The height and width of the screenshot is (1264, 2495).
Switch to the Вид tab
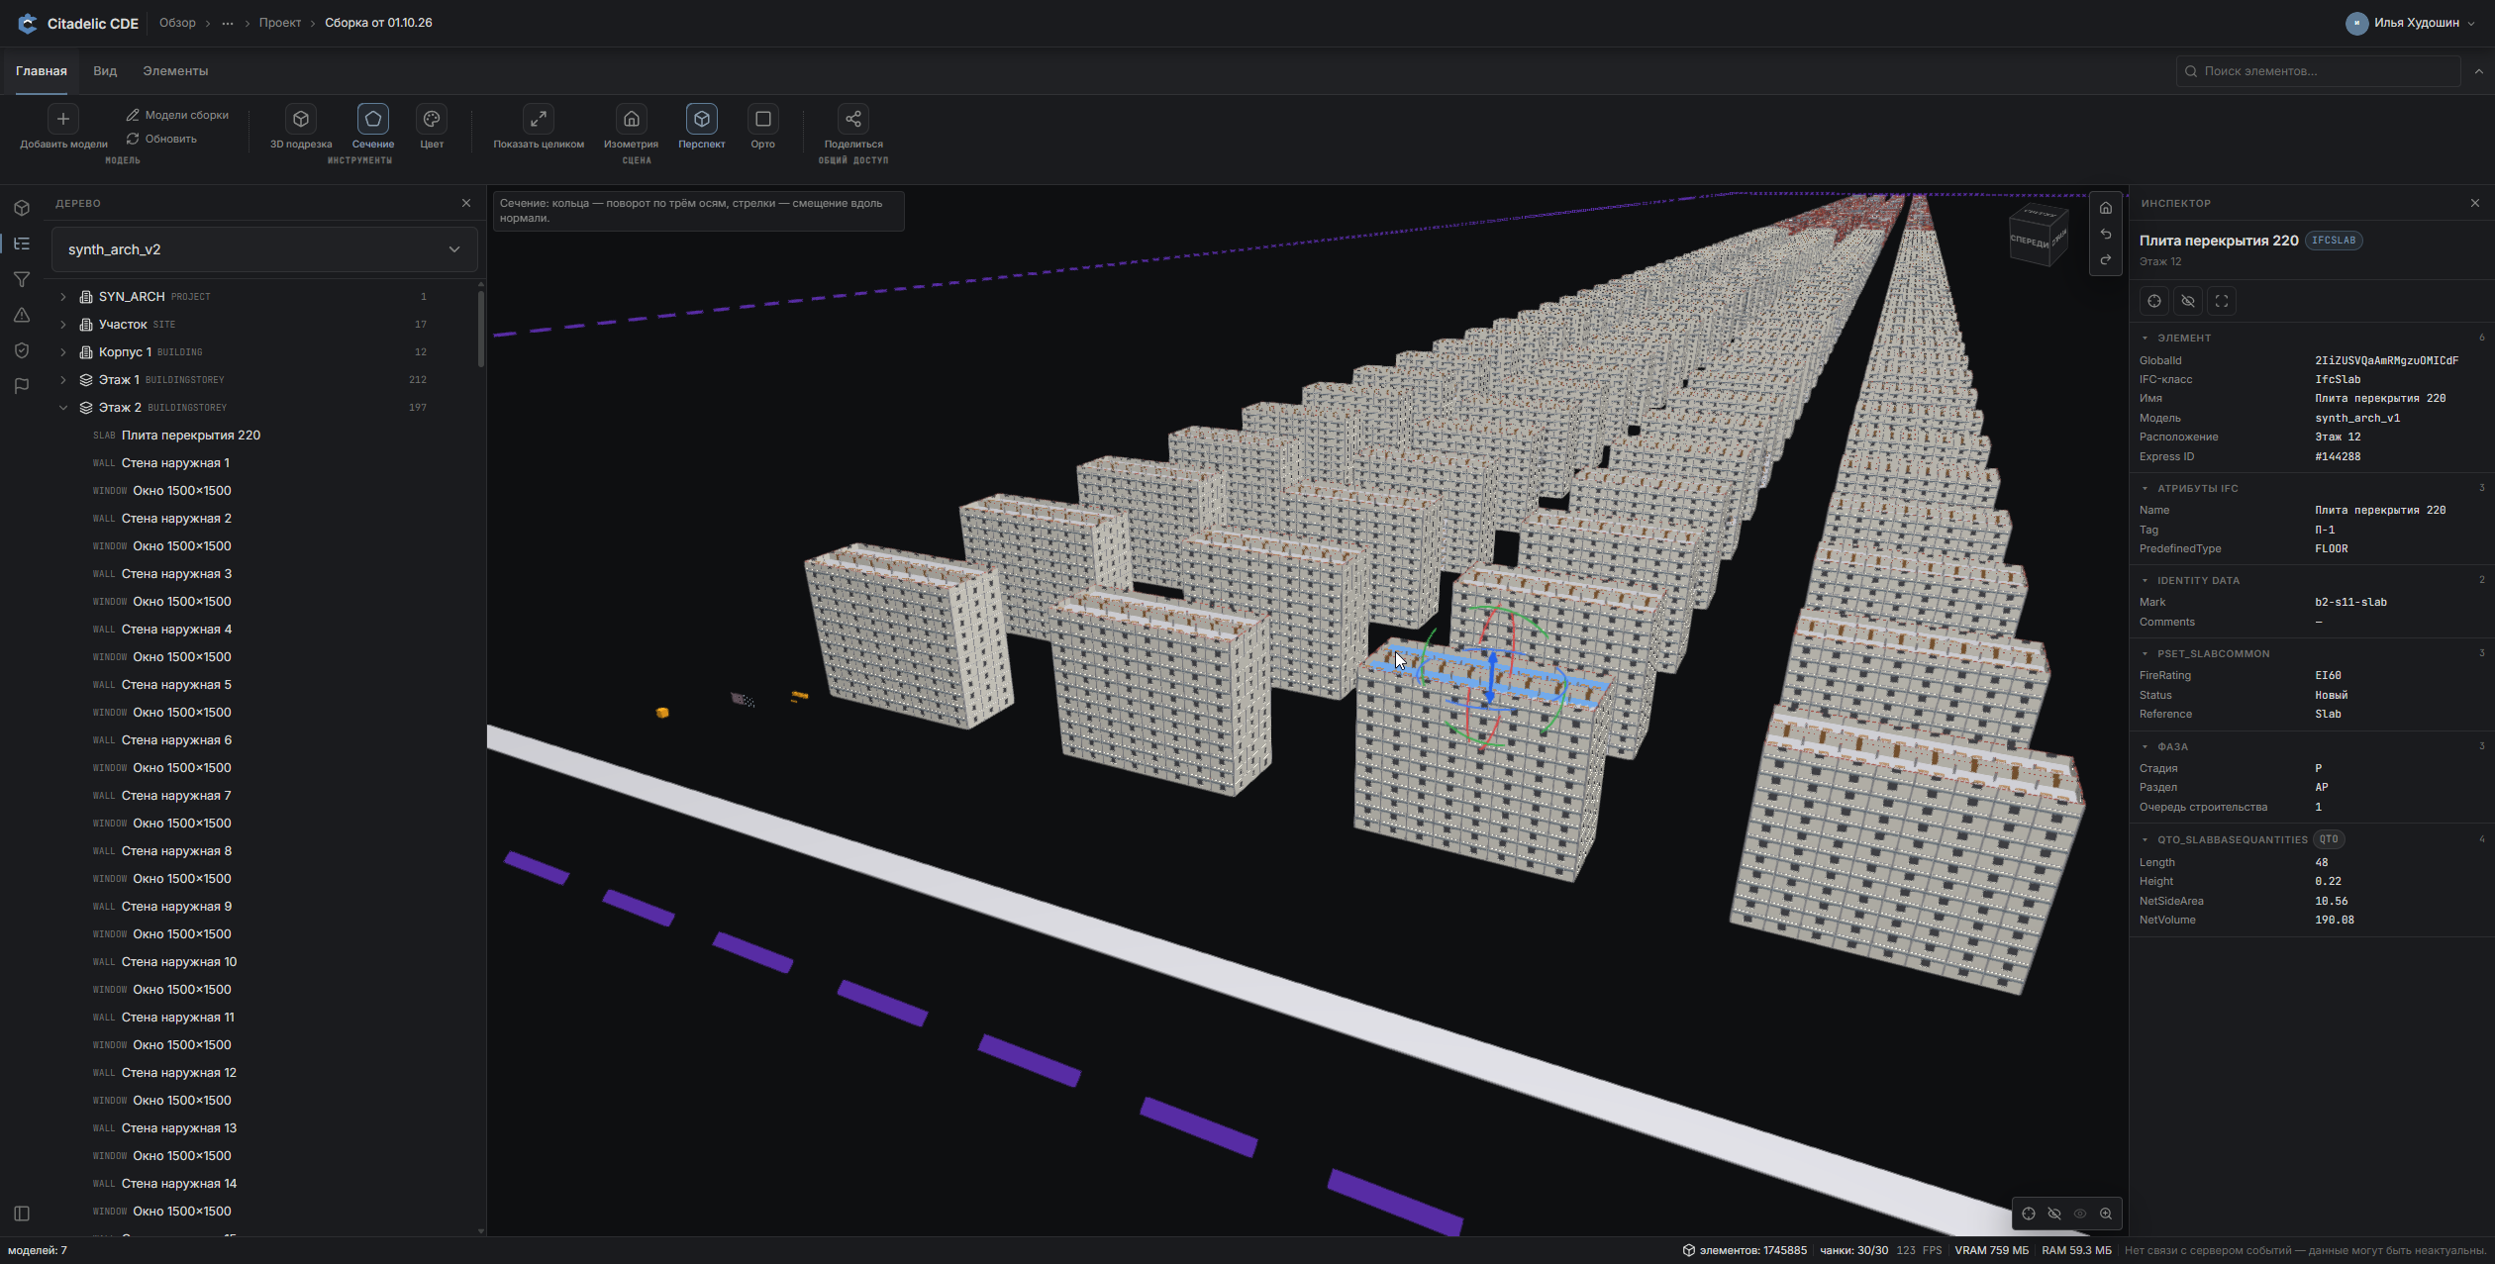pos(105,71)
